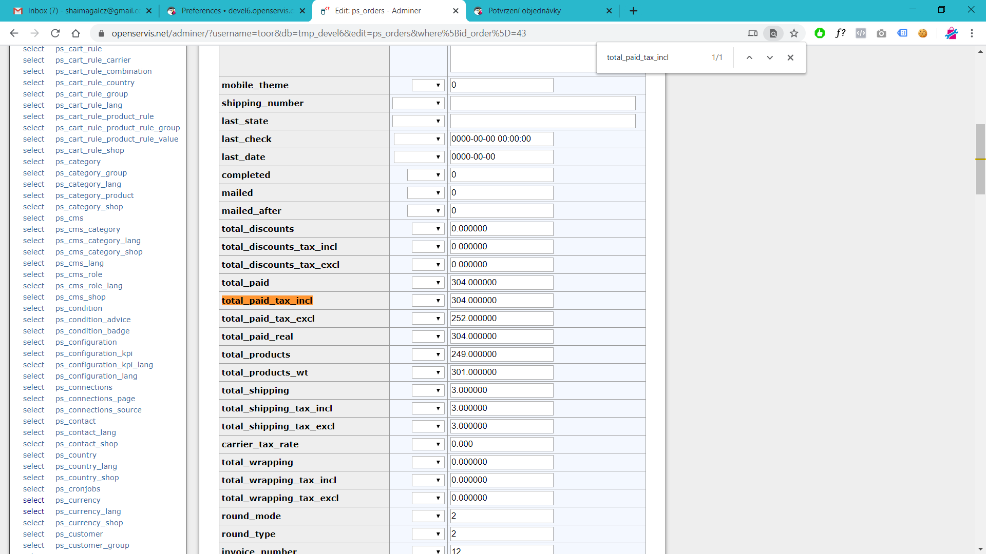Close the find-in-page bar
The image size is (986, 554).
click(x=790, y=57)
